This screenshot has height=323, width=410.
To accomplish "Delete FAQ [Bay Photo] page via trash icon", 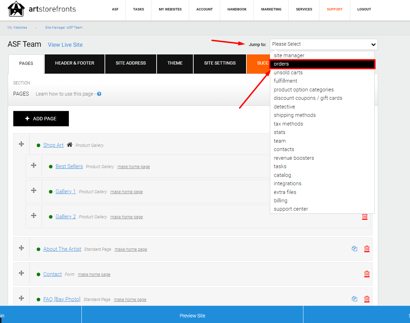I will (367, 299).
